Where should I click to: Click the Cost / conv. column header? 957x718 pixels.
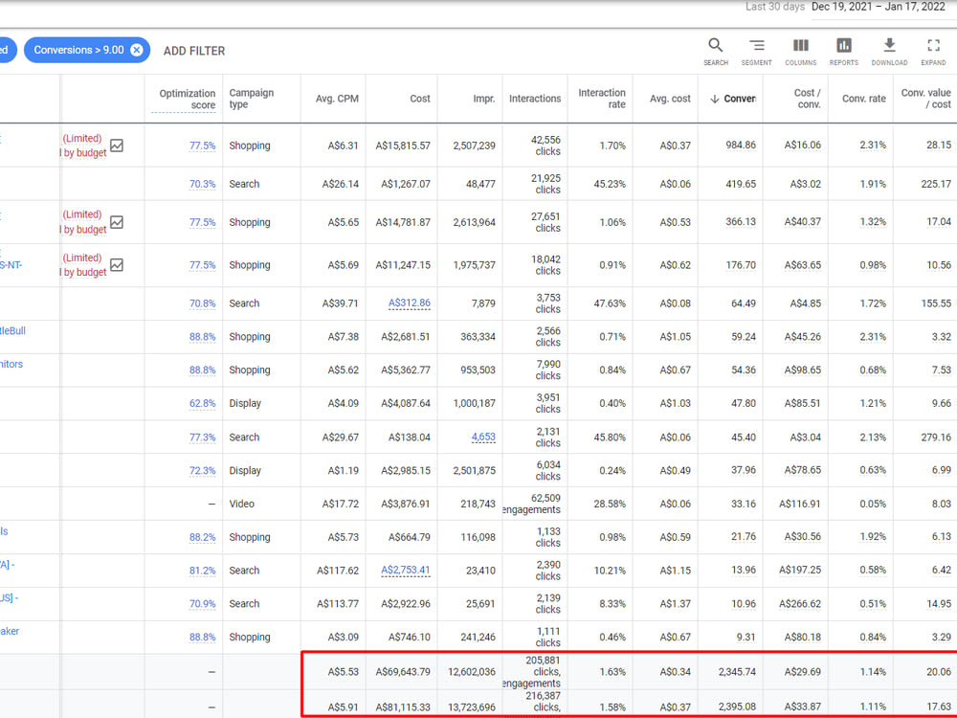click(807, 99)
